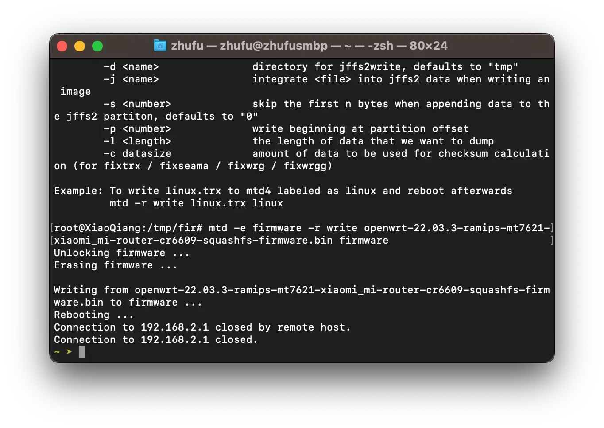Click the "-l <length>" option text
This screenshot has height=428, width=604.
pyautogui.click(x=137, y=141)
